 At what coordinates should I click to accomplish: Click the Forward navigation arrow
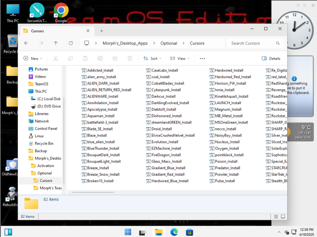click(x=41, y=43)
